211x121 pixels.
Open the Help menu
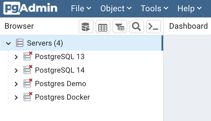(190, 8)
